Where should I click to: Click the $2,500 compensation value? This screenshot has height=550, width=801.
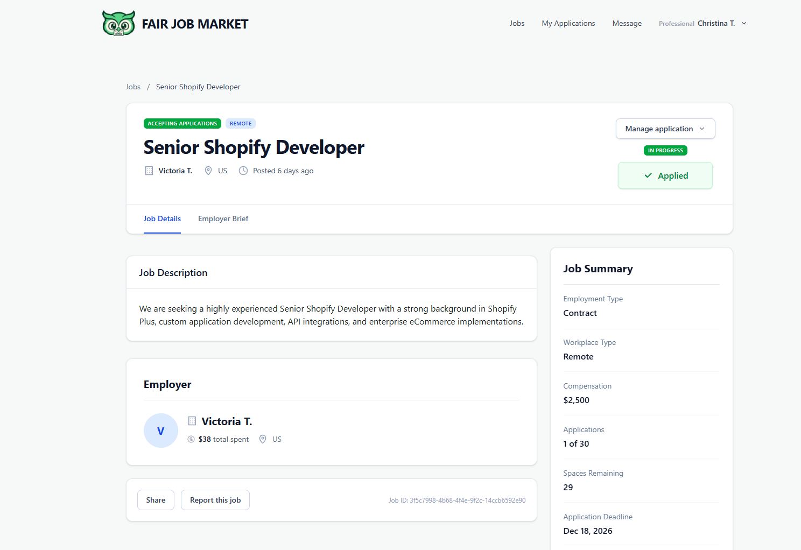pos(577,400)
